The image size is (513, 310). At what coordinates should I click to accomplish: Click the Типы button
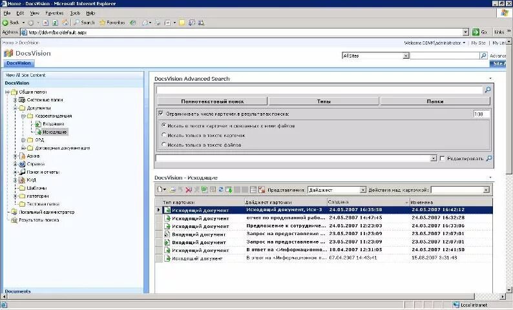point(324,101)
